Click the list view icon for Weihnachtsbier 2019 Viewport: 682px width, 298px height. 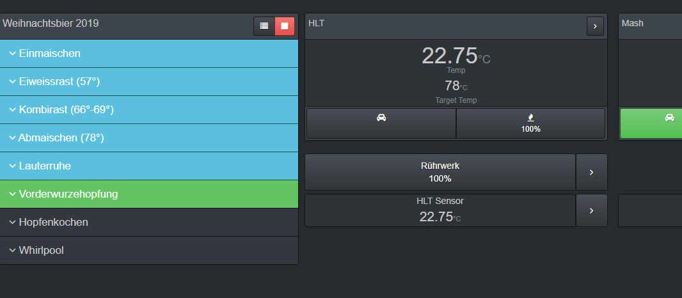(264, 26)
